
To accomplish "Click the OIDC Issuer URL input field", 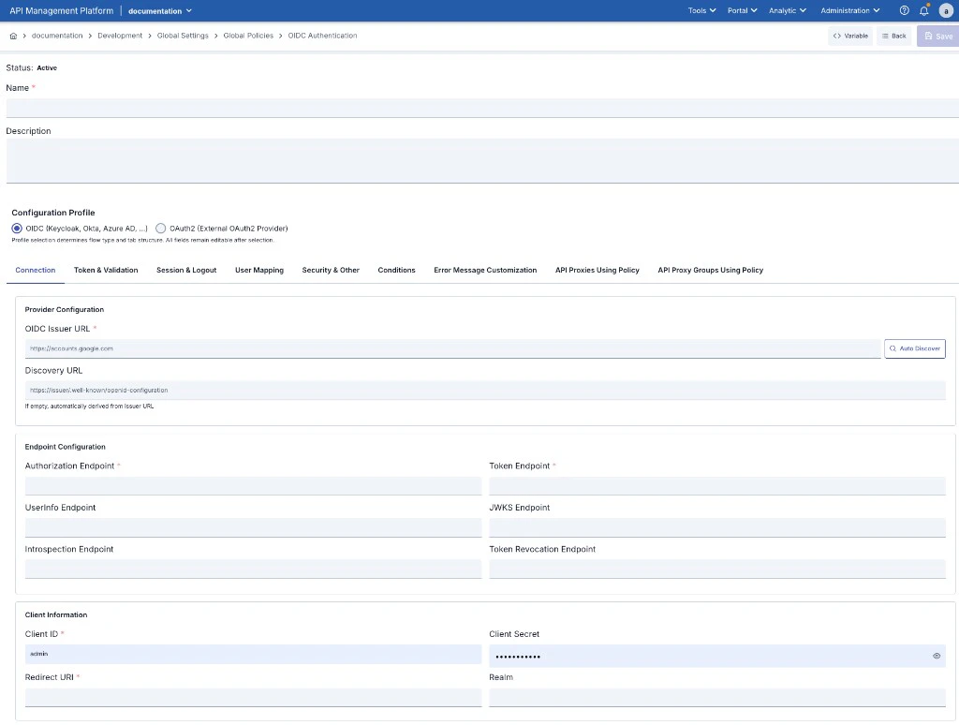I will tap(375, 348).
